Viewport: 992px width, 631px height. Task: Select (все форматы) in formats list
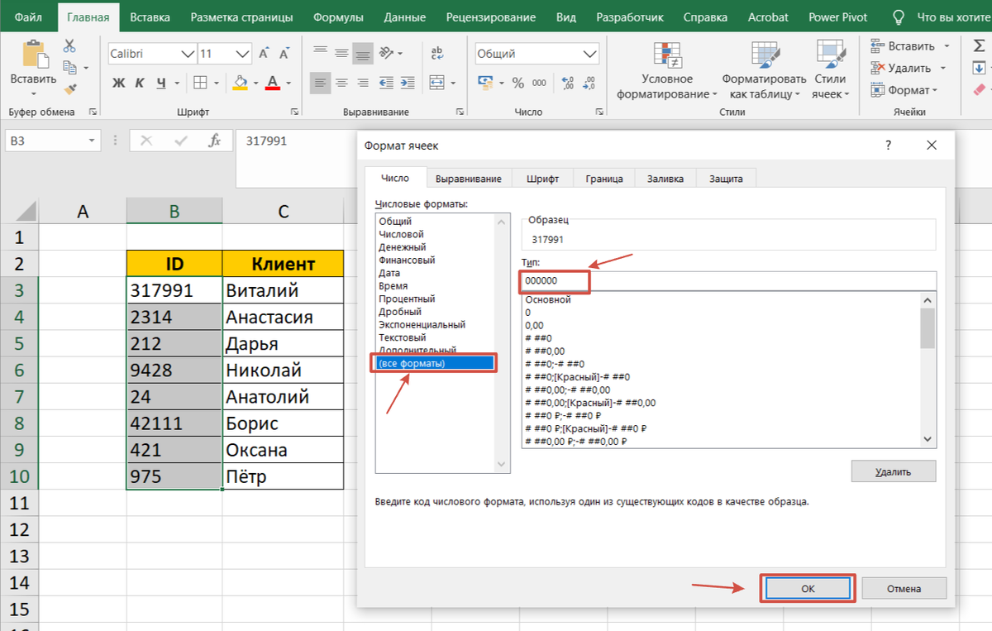pyautogui.click(x=435, y=363)
